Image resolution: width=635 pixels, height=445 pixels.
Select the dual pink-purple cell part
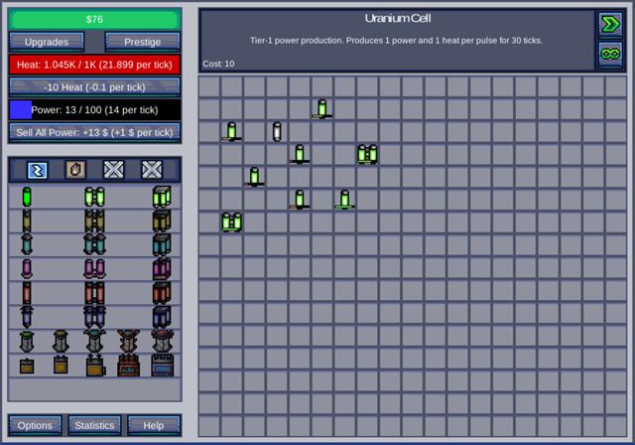click(95, 269)
